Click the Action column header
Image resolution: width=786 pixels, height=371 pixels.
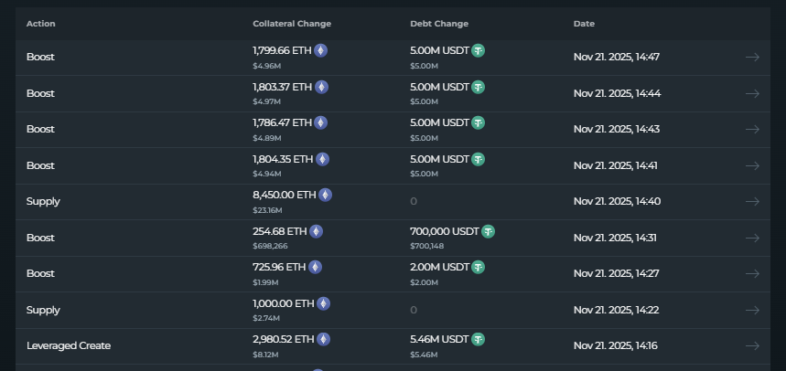(41, 24)
